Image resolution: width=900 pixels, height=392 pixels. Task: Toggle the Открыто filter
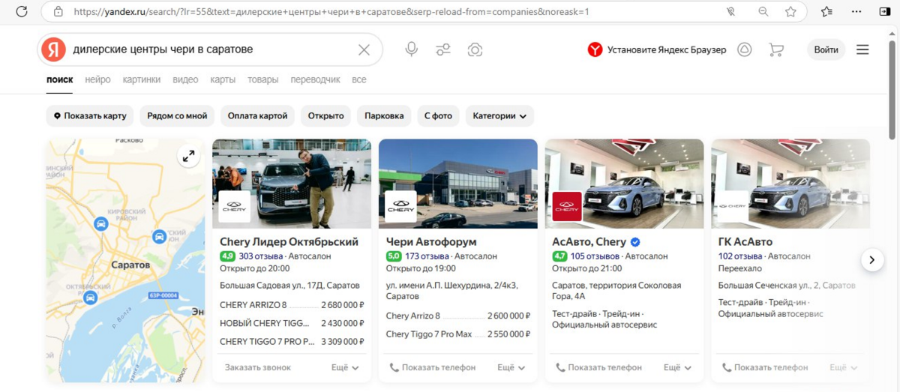pyautogui.click(x=325, y=116)
